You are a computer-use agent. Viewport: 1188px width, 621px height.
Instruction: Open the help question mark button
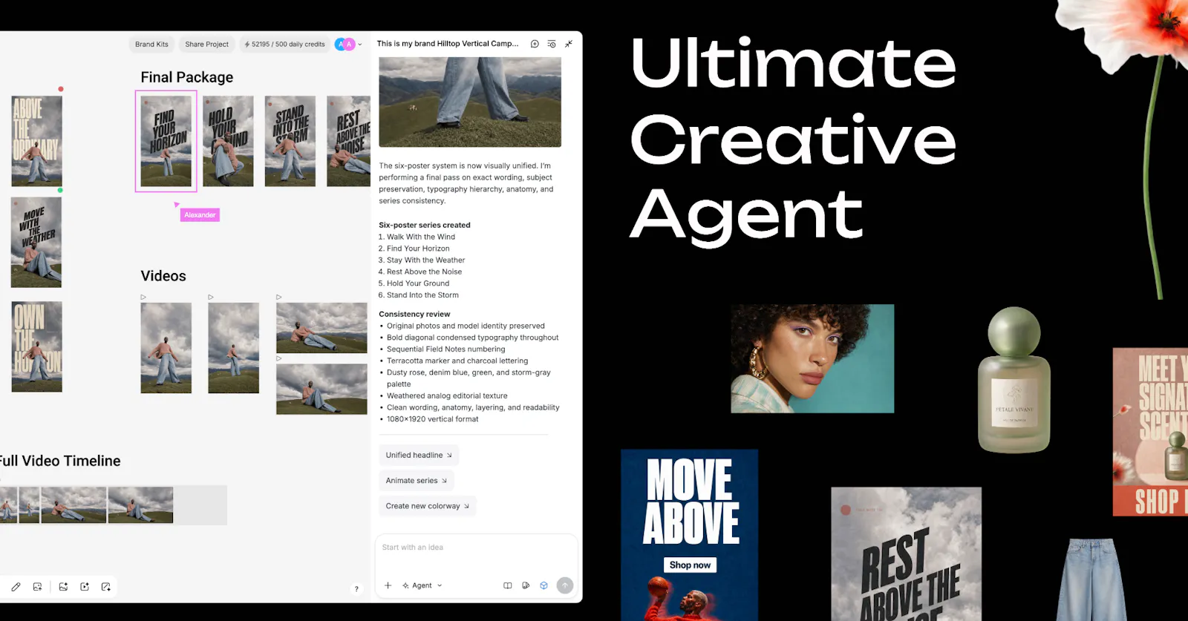pos(356,589)
